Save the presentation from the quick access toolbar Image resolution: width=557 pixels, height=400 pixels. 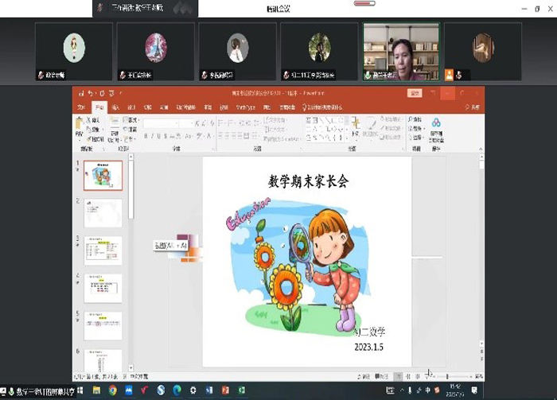coord(81,93)
